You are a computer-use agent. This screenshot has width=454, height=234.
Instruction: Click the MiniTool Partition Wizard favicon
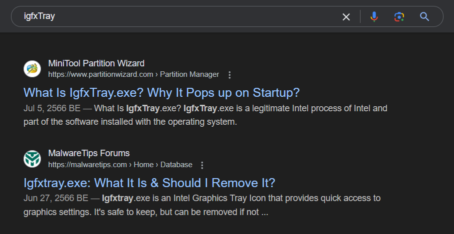(x=32, y=69)
